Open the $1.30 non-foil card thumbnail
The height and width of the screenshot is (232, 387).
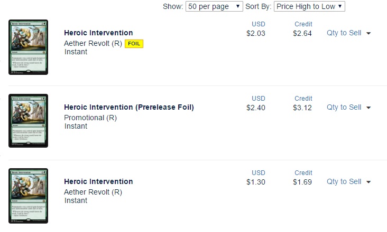coord(29,196)
